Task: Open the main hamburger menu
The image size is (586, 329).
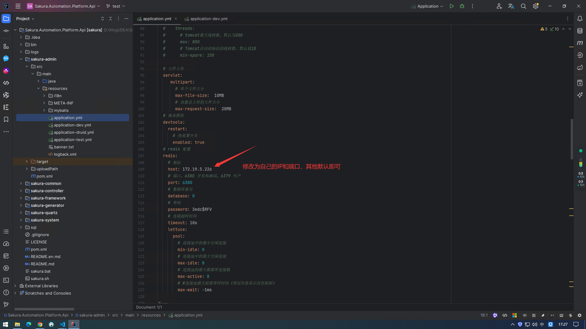Action: 18,6
